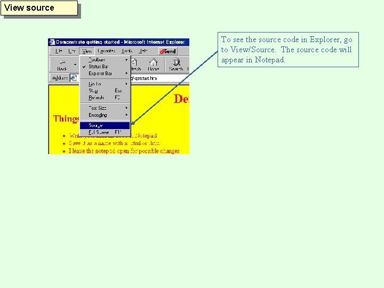Open the Back history dropdown arrow
Screen dimensions: 384x288
click(x=75, y=65)
